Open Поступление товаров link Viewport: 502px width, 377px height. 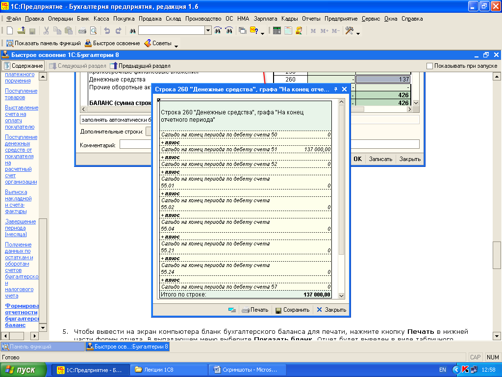(21, 94)
